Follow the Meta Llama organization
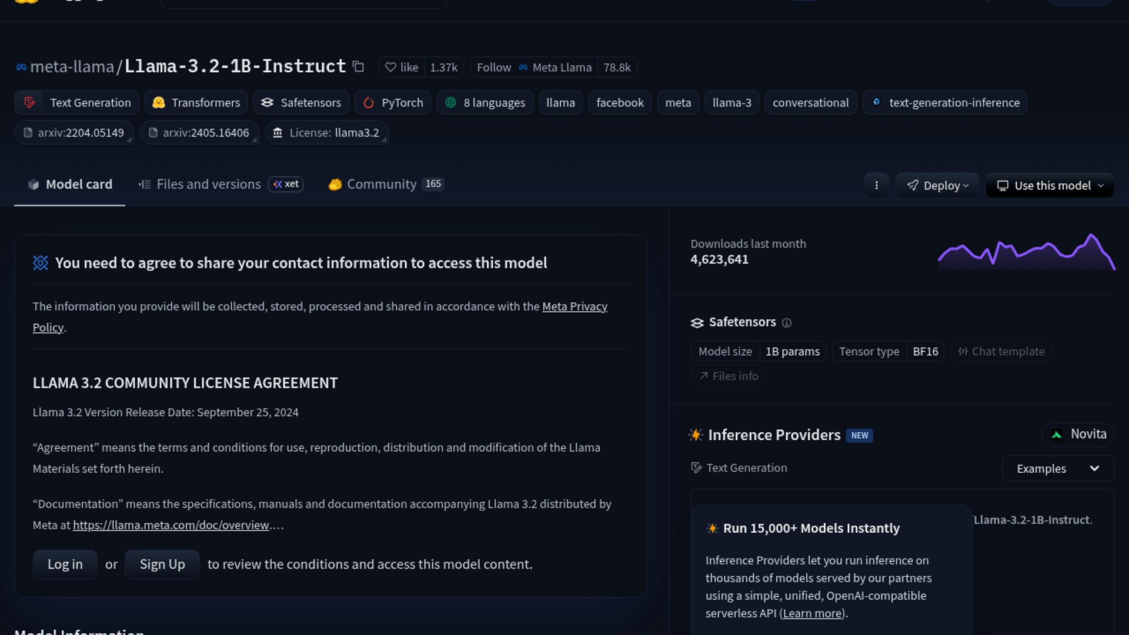Viewport: 1129px width, 635px height. [493, 68]
